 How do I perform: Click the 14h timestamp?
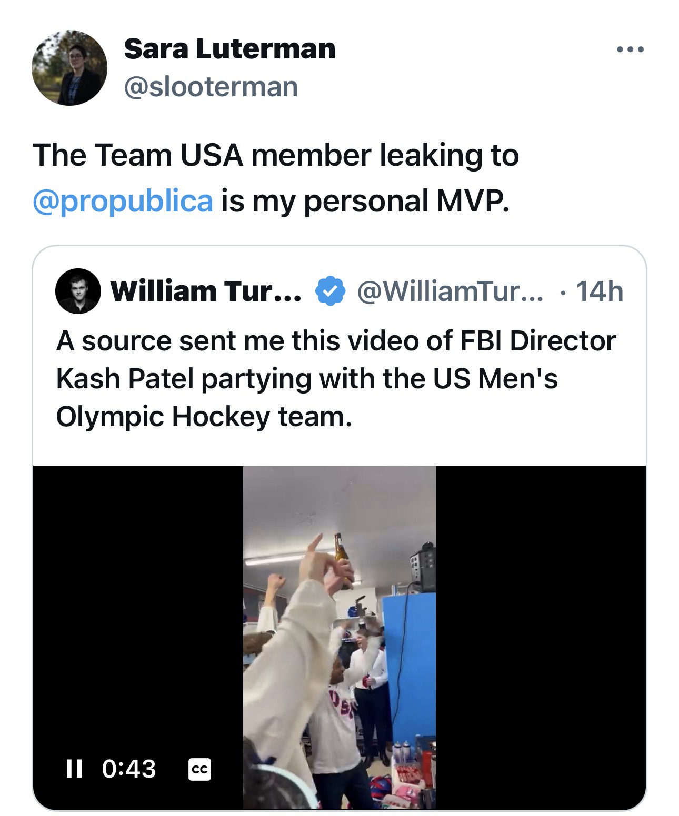(x=600, y=291)
